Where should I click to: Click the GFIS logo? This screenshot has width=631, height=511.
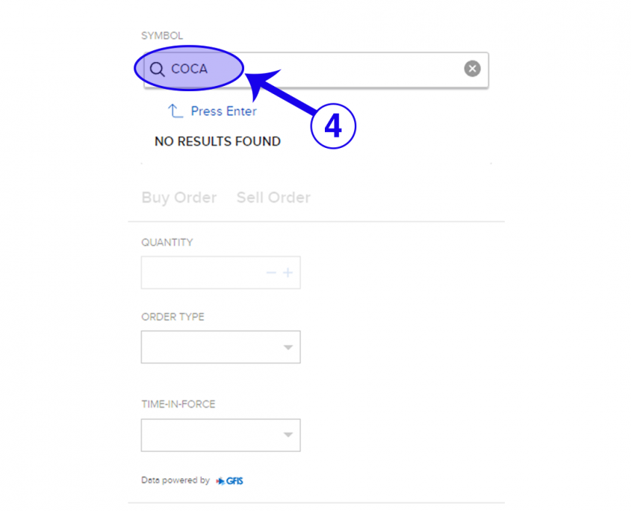point(230,481)
